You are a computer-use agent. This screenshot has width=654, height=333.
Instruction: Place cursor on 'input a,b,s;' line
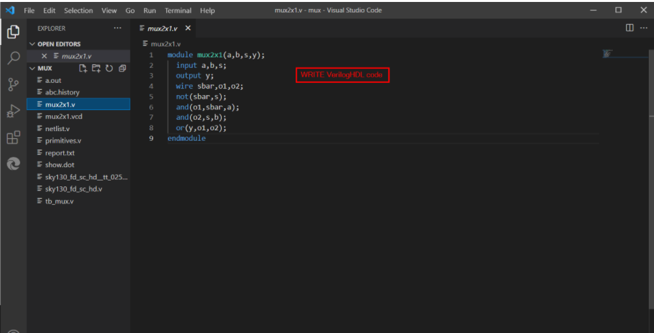pyautogui.click(x=201, y=65)
